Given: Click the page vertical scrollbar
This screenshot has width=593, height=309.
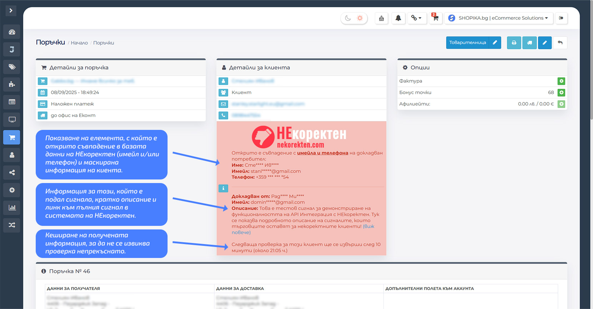Looking at the screenshot, I should 591,71.
